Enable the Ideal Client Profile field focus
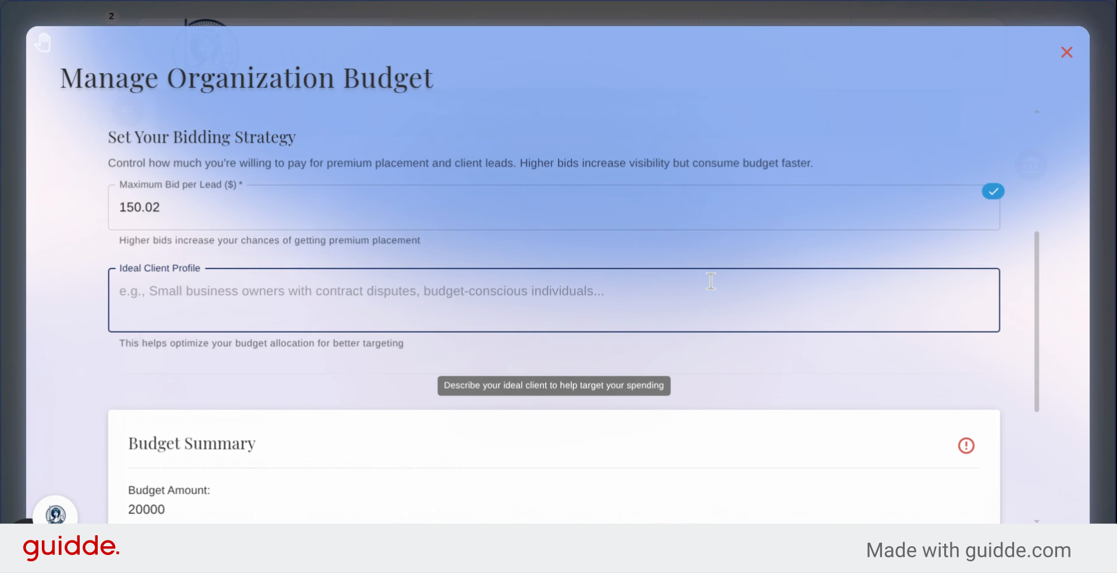This screenshot has width=1117, height=573. click(x=553, y=300)
